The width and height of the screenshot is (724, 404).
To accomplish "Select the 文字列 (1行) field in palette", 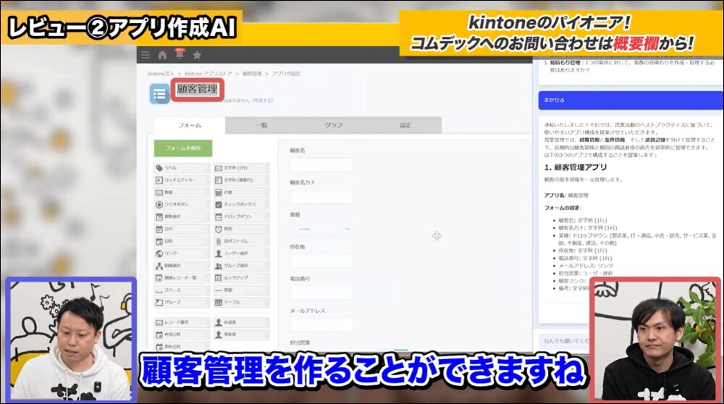I will pos(241,168).
